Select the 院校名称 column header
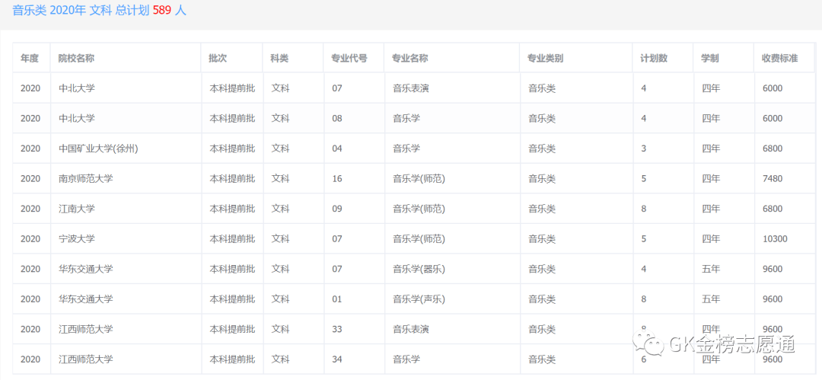 point(76,59)
